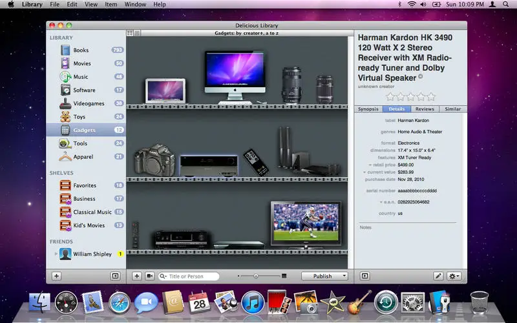Open the View menu
The height and width of the screenshot is (323, 517).
pyautogui.click(x=91, y=5)
